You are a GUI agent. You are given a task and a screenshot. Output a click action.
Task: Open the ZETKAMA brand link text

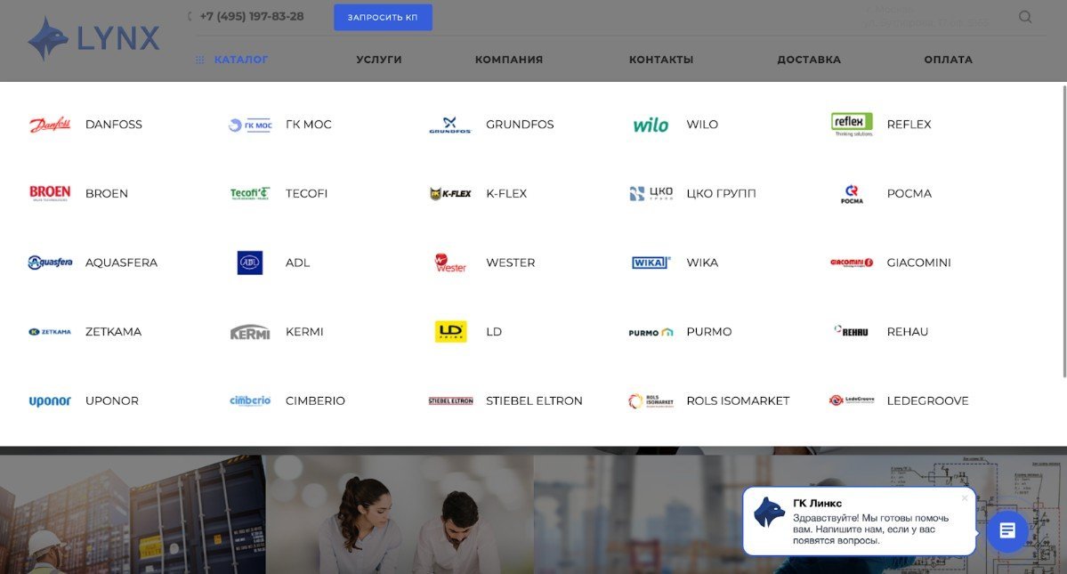[114, 332]
